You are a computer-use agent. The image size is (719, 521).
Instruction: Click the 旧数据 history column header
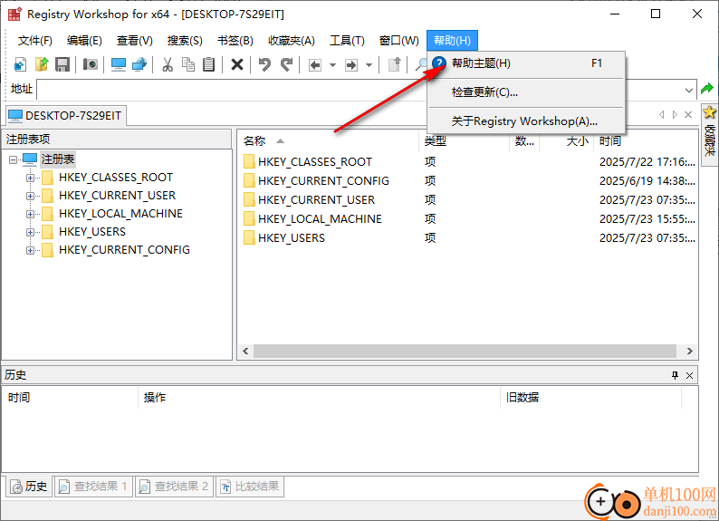591,397
